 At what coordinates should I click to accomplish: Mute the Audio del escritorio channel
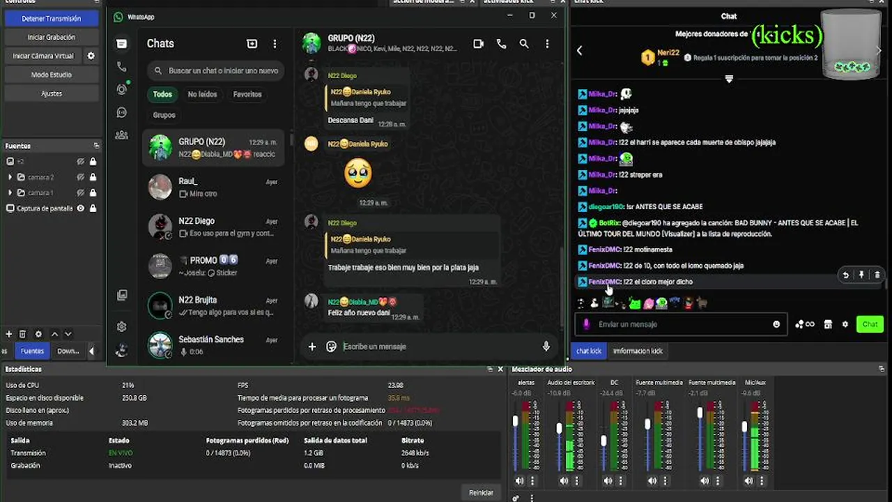click(x=564, y=480)
